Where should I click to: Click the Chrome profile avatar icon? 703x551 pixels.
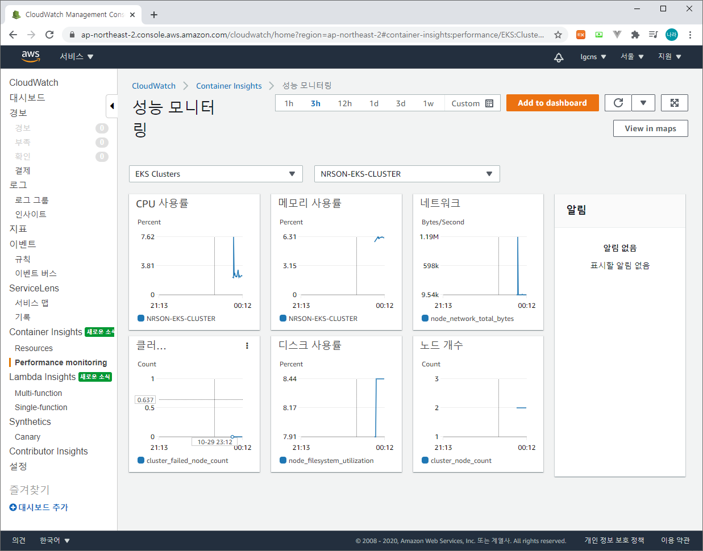[x=672, y=35]
